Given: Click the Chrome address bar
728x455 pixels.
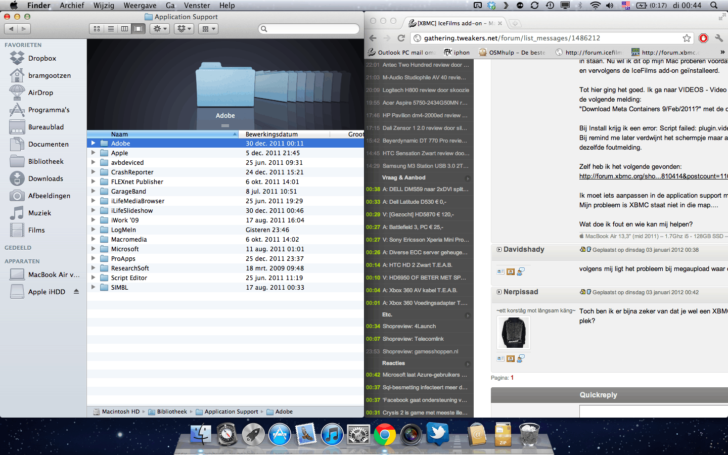Looking at the screenshot, I should 551,38.
